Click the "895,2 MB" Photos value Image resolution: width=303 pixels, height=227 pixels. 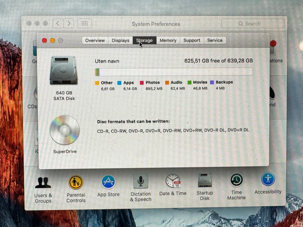(x=154, y=89)
